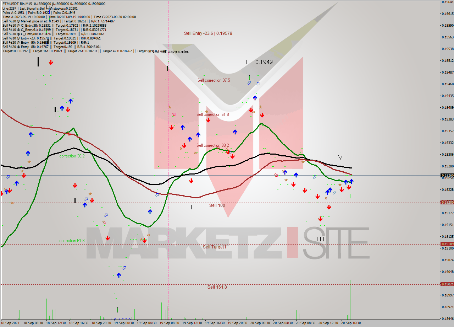Select the '19 Sep 16:30' time label
Screen dimensions: 454x327
click(215, 323)
